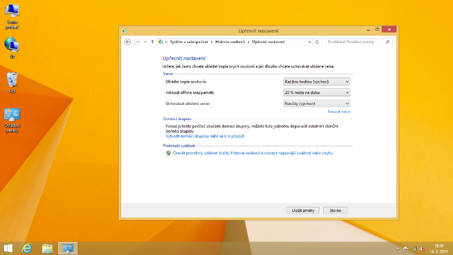Image resolution: width=453 pixels, height=255 pixels.
Task: Click the Windows Start button
Action: [x=8, y=248]
